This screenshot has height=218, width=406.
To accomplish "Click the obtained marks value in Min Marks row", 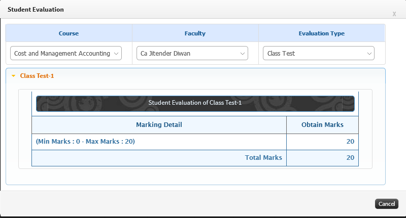I will point(350,142).
